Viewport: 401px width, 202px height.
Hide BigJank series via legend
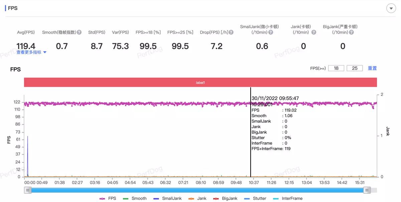click(x=226, y=198)
